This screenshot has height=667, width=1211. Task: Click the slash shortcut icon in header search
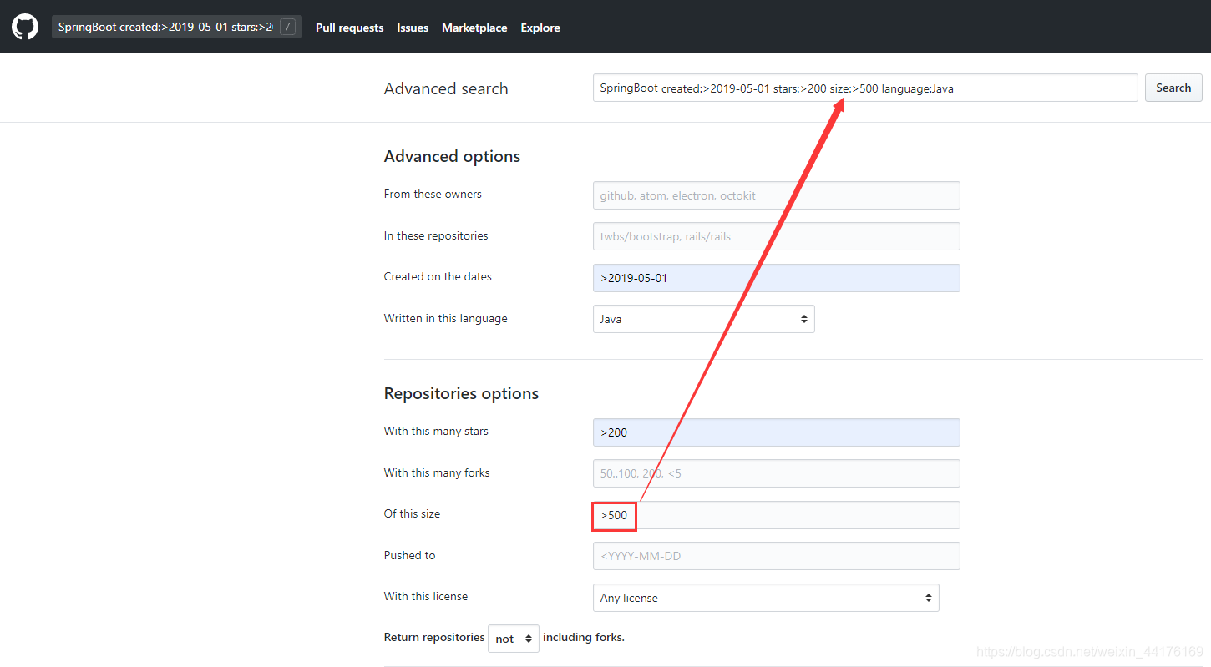pyautogui.click(x=288, y=27)
